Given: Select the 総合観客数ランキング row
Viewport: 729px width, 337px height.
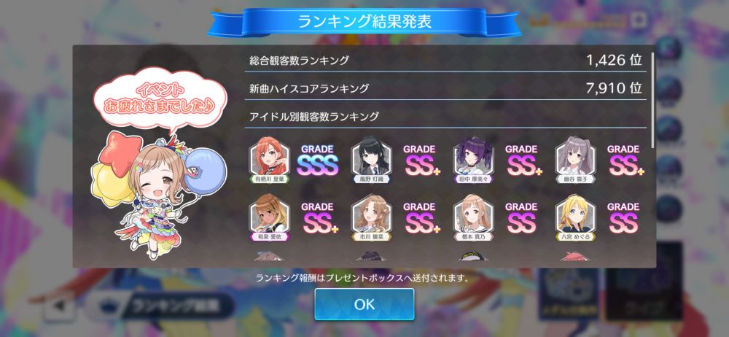Looking at the screenshot, I should (x=445, y=60).
